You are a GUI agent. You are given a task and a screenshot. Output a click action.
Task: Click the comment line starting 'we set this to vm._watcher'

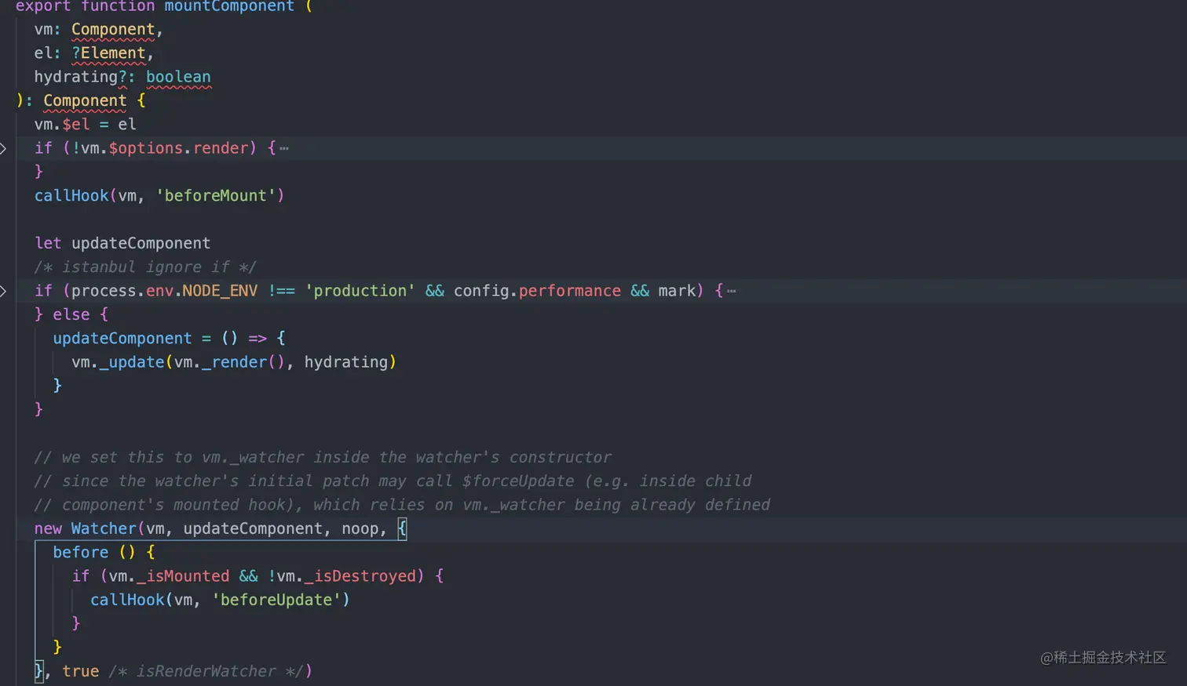[x=323, y=457]
